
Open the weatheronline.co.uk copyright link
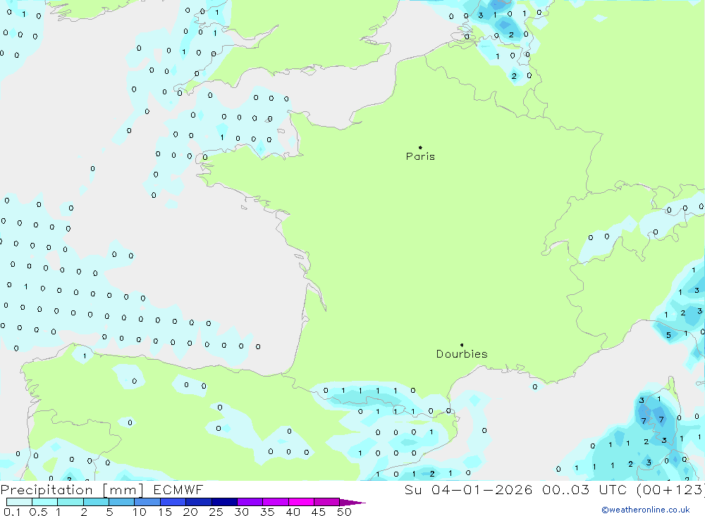coord(646,510)
